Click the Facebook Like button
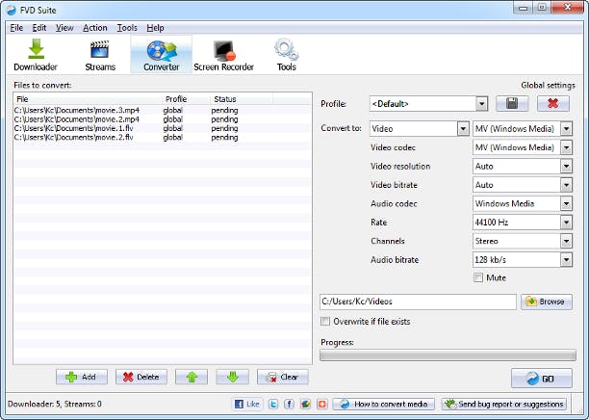 pos(247,404)
